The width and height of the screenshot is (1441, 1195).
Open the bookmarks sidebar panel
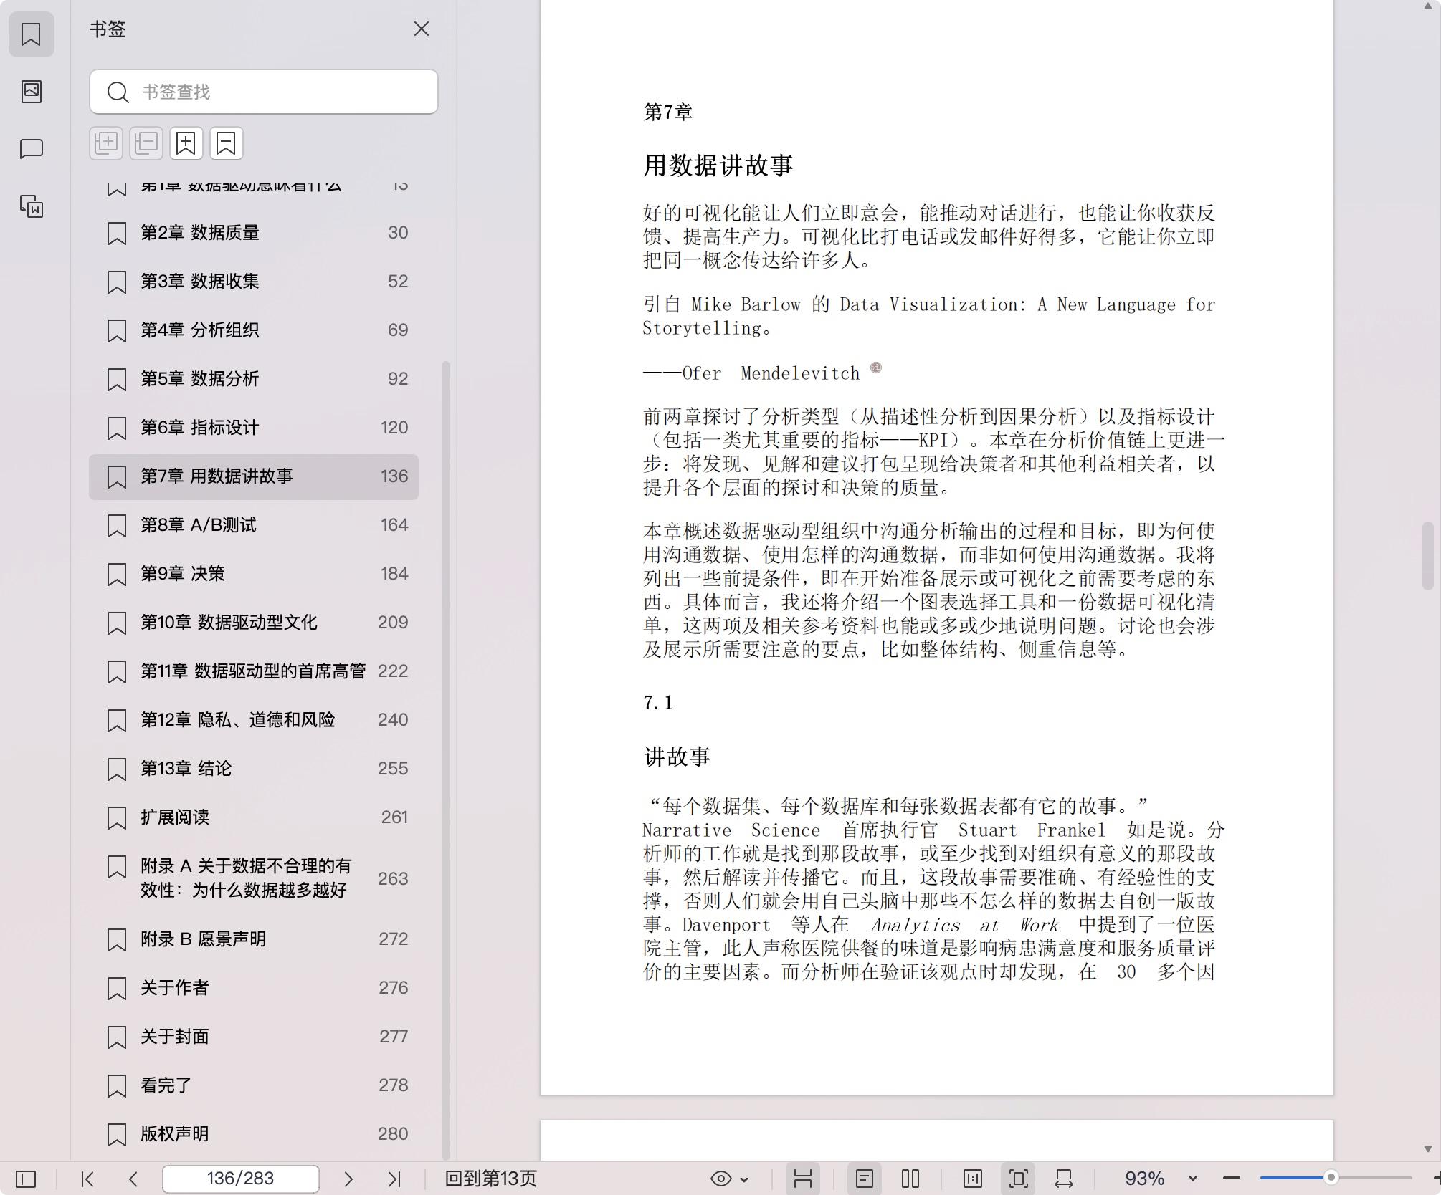[31, 34]
